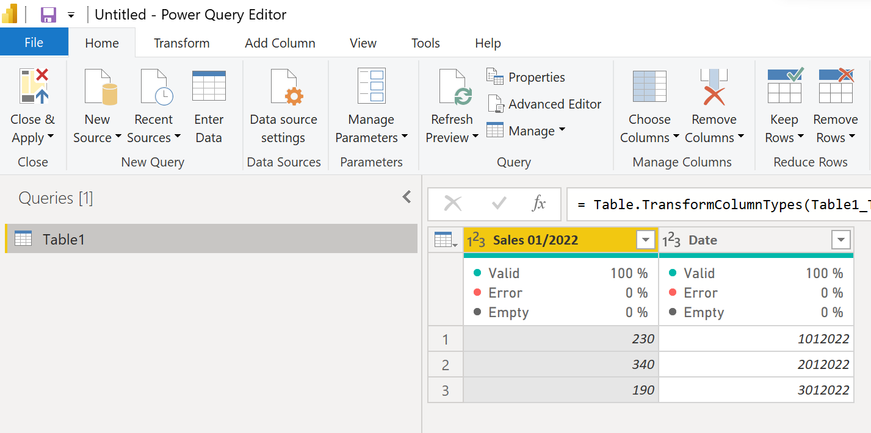Open the File menu tab
871x433 pixels.
[34, 42]
